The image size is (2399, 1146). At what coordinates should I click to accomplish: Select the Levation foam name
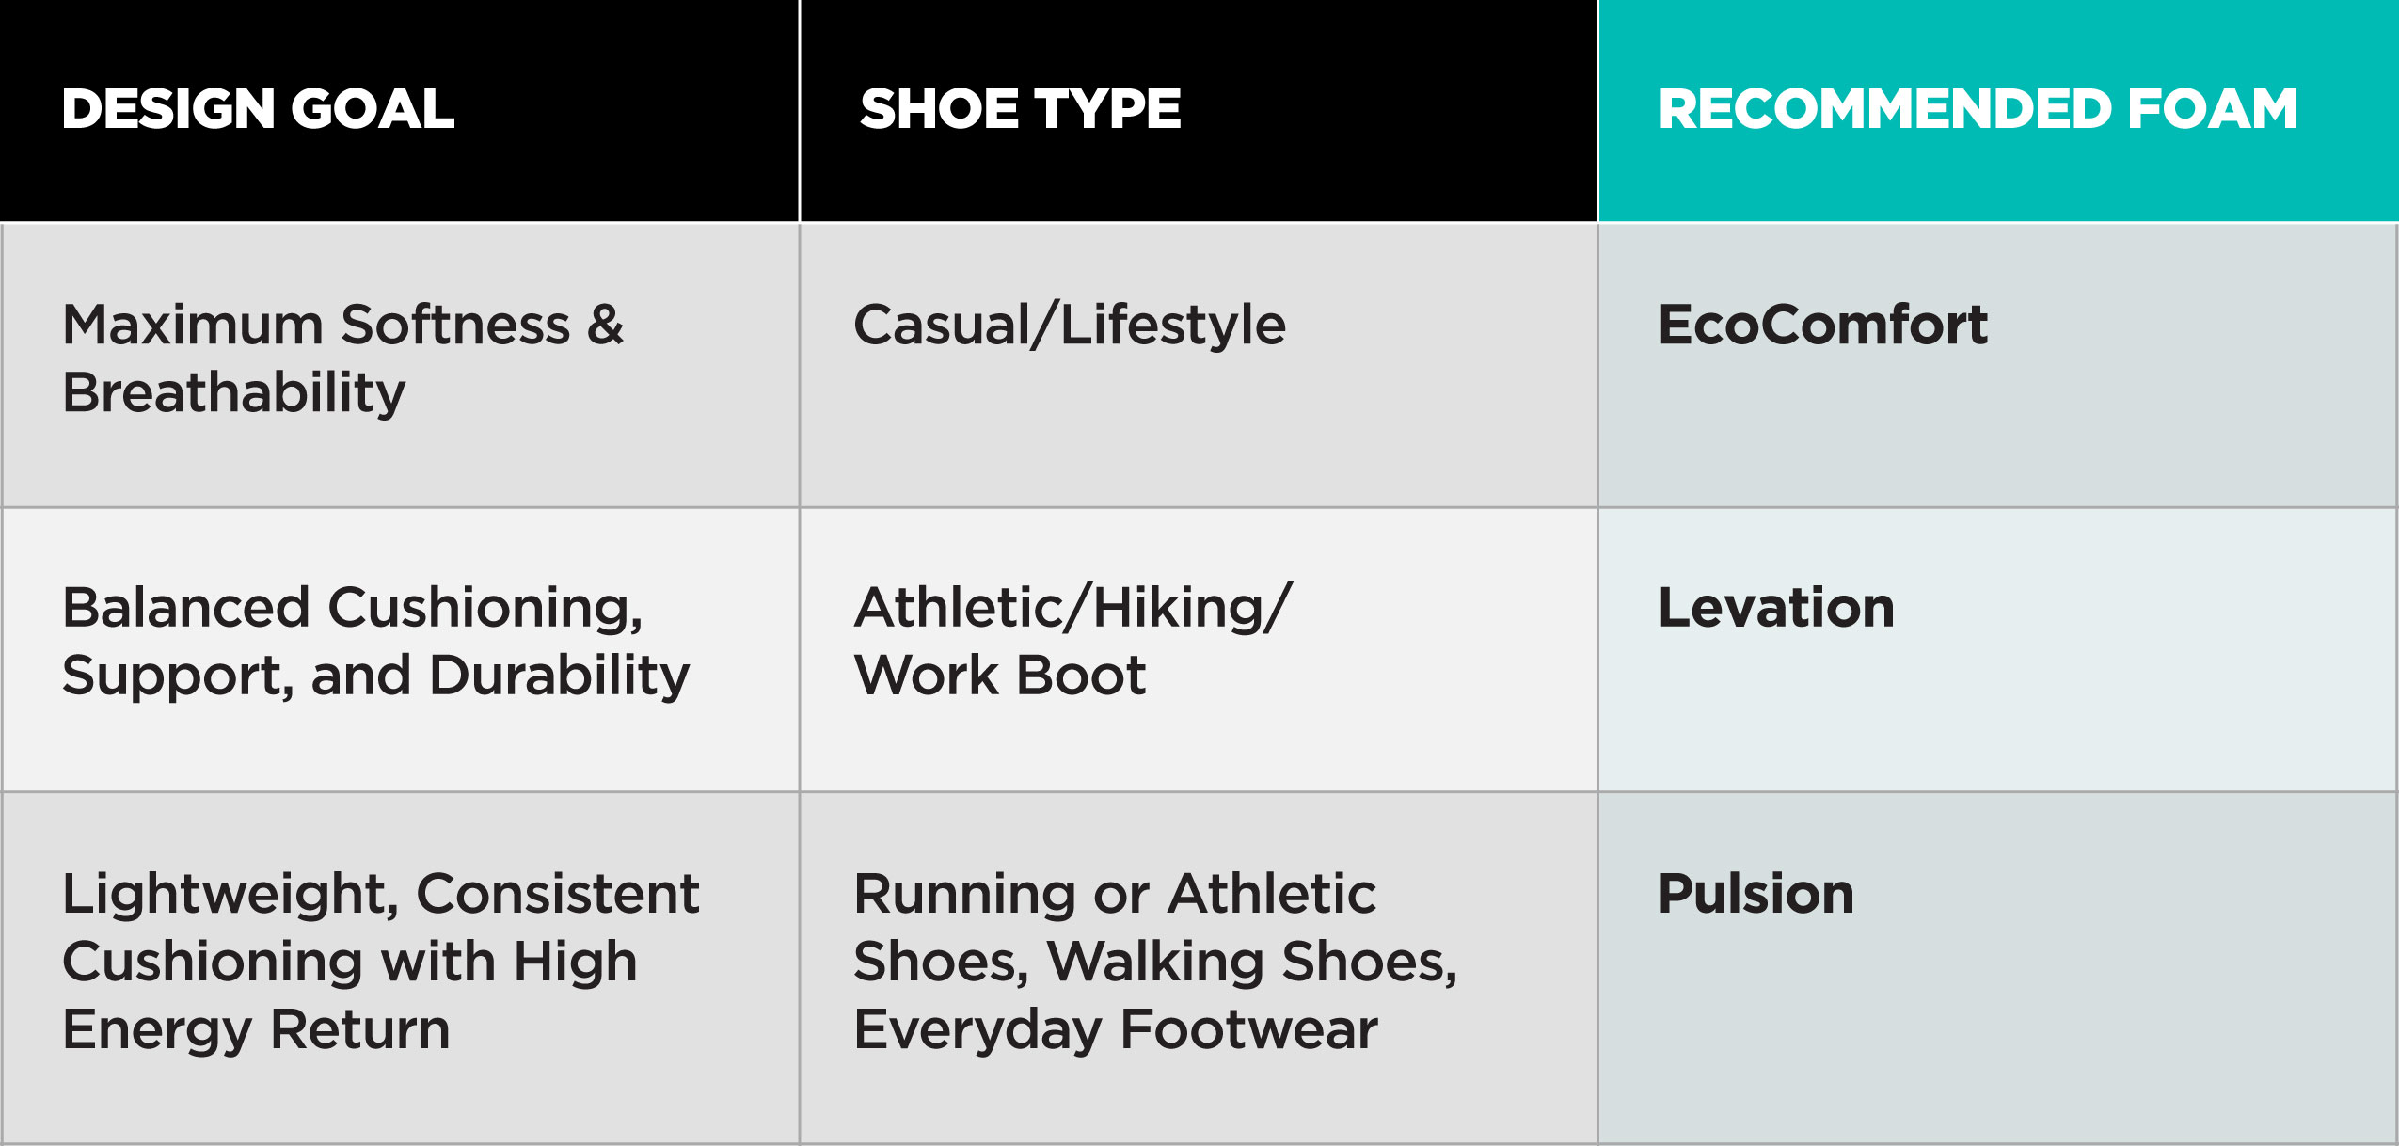coord(1775,608)
